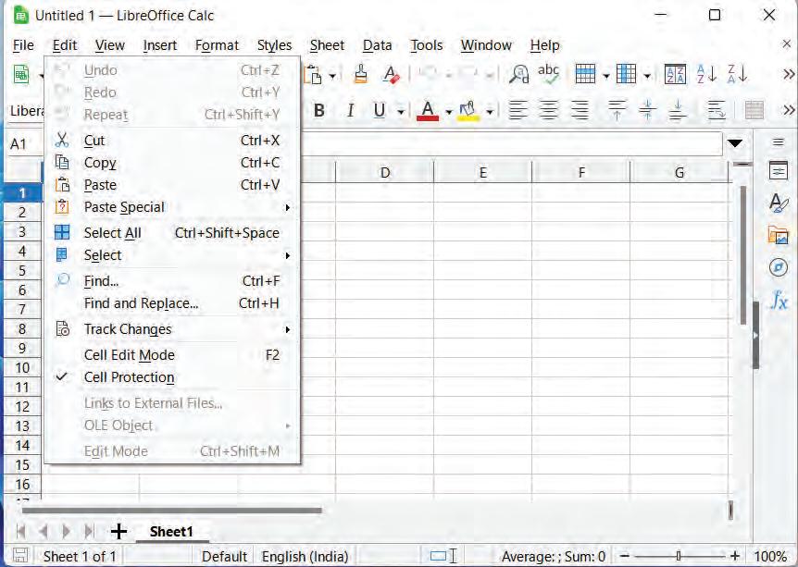Click the Wrap Text icon
The width and height of the screenshot is (798, 567).
pyautogui.click(x=716, y=110)
